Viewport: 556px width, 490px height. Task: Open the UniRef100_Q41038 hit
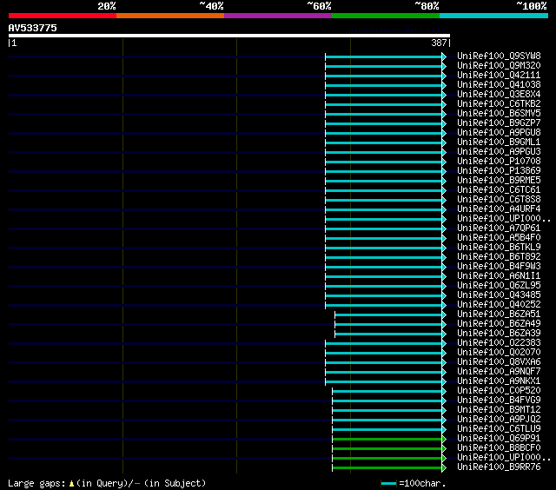pyautogui.click(x=499, y=85)
